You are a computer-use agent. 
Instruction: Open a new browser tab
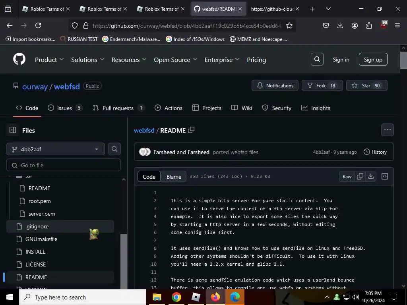pos(312,9)
